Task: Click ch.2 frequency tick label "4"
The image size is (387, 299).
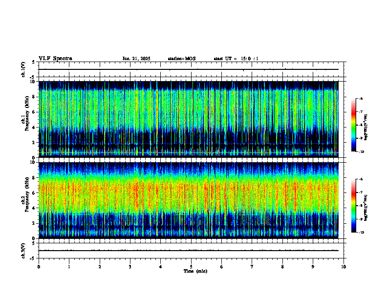Action: click(x=34, y=208)
